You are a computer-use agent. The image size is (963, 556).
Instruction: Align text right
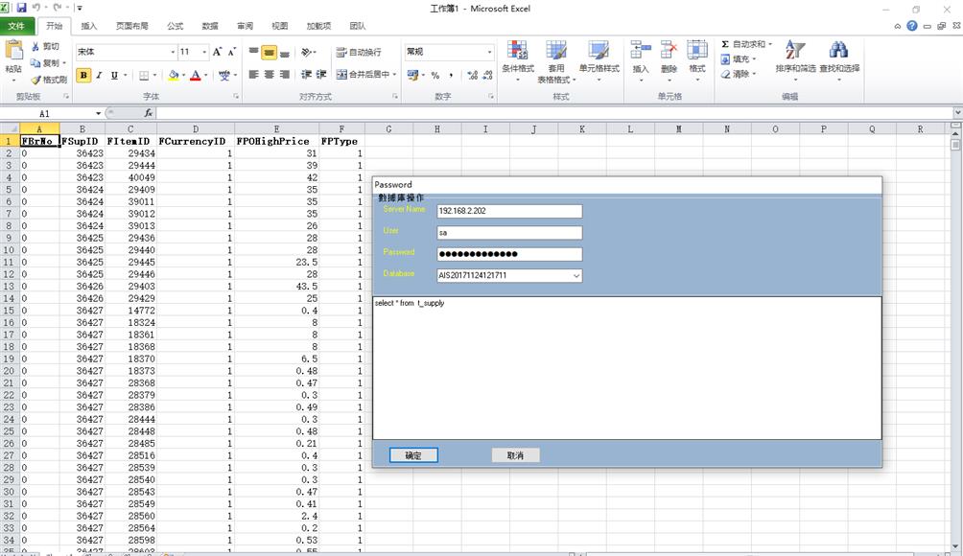click(284, 74)
